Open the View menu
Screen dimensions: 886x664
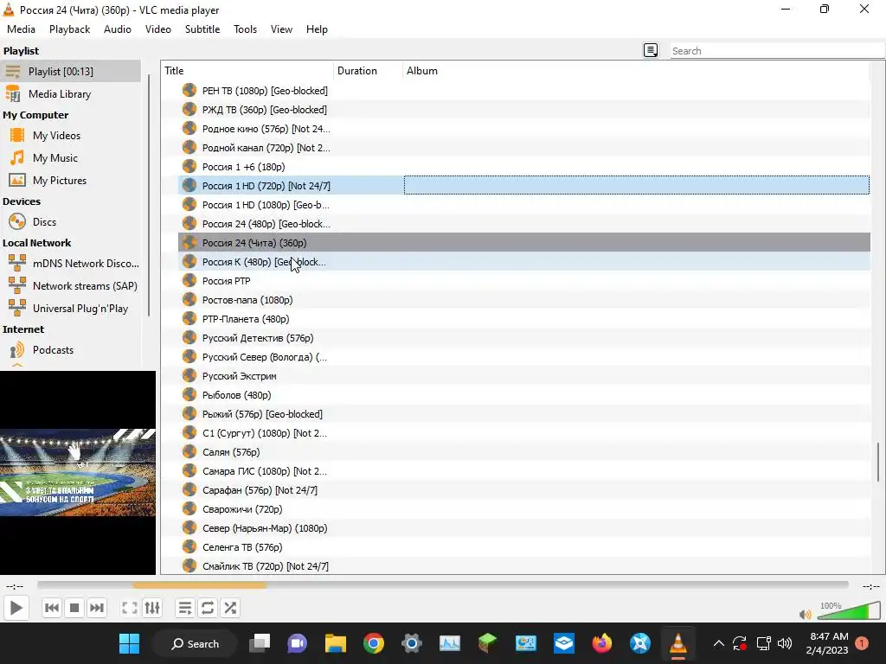tap(281, 29)
